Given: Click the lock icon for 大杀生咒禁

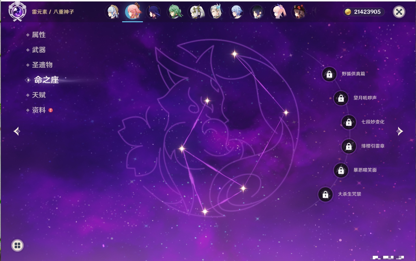Looking at the screenshot, I should tap(326, 194).
